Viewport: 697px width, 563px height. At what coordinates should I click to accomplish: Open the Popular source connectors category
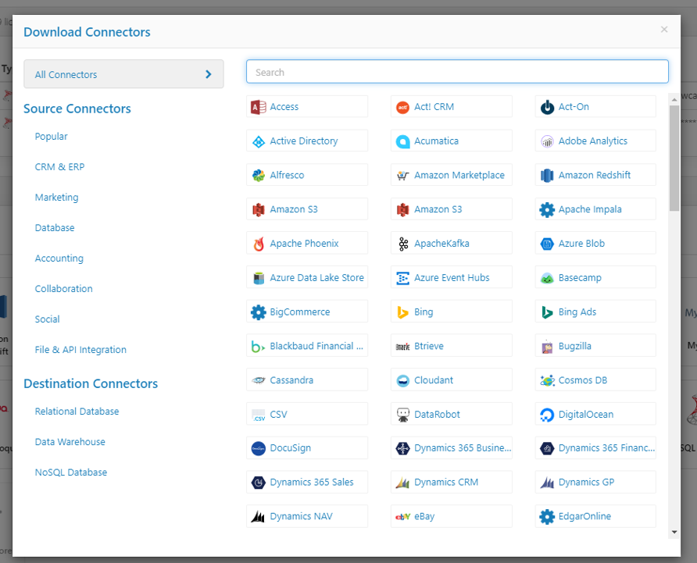point(52,137)
